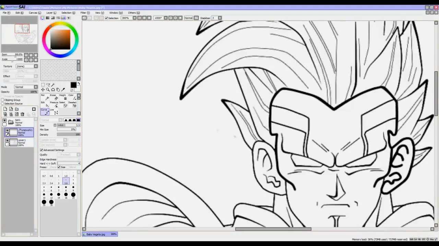Open the File menu
This screenshot has height=246, width=439.
tap(6, 13)
